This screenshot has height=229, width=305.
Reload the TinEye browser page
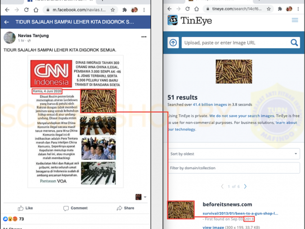[188, 9]
